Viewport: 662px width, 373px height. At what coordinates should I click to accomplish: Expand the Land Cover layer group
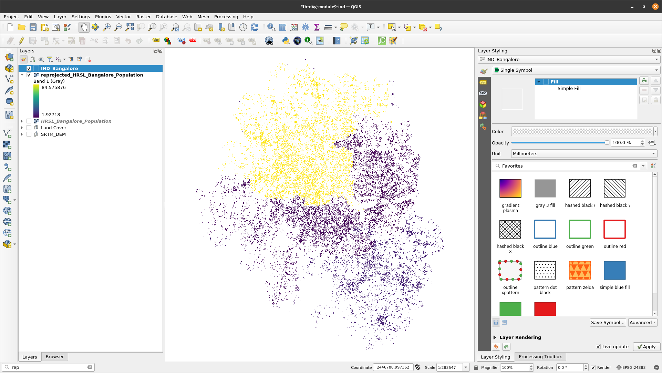pos(22,128)
